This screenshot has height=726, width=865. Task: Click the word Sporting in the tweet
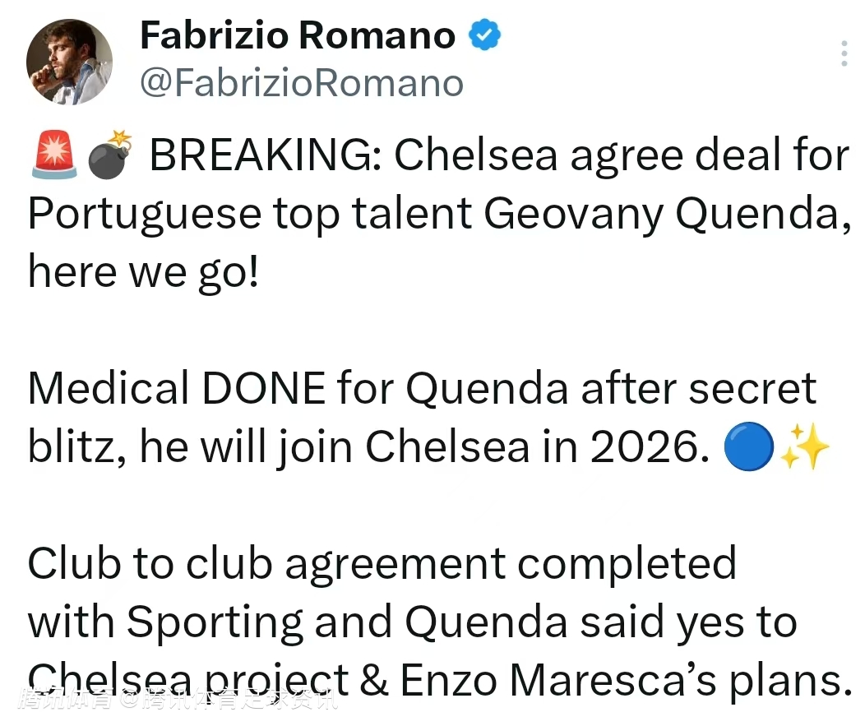pos(215,622)
